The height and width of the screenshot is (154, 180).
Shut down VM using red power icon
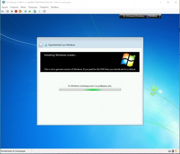[x=16, y=12]
